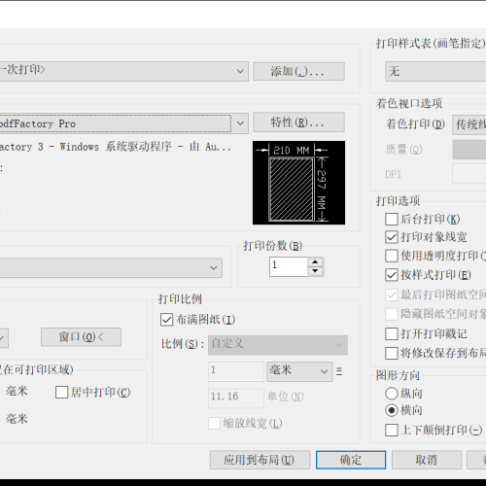Enable 居中打印 checkbox
486x486 pixels.
click(61, 392)
